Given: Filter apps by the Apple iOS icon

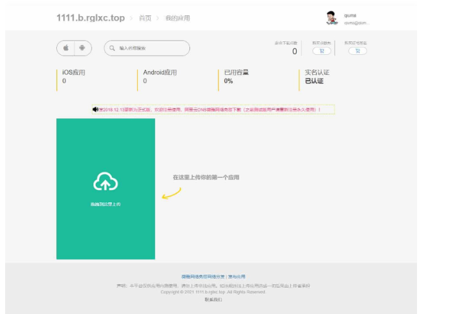Looking at the screenshot, I should 66,48.
